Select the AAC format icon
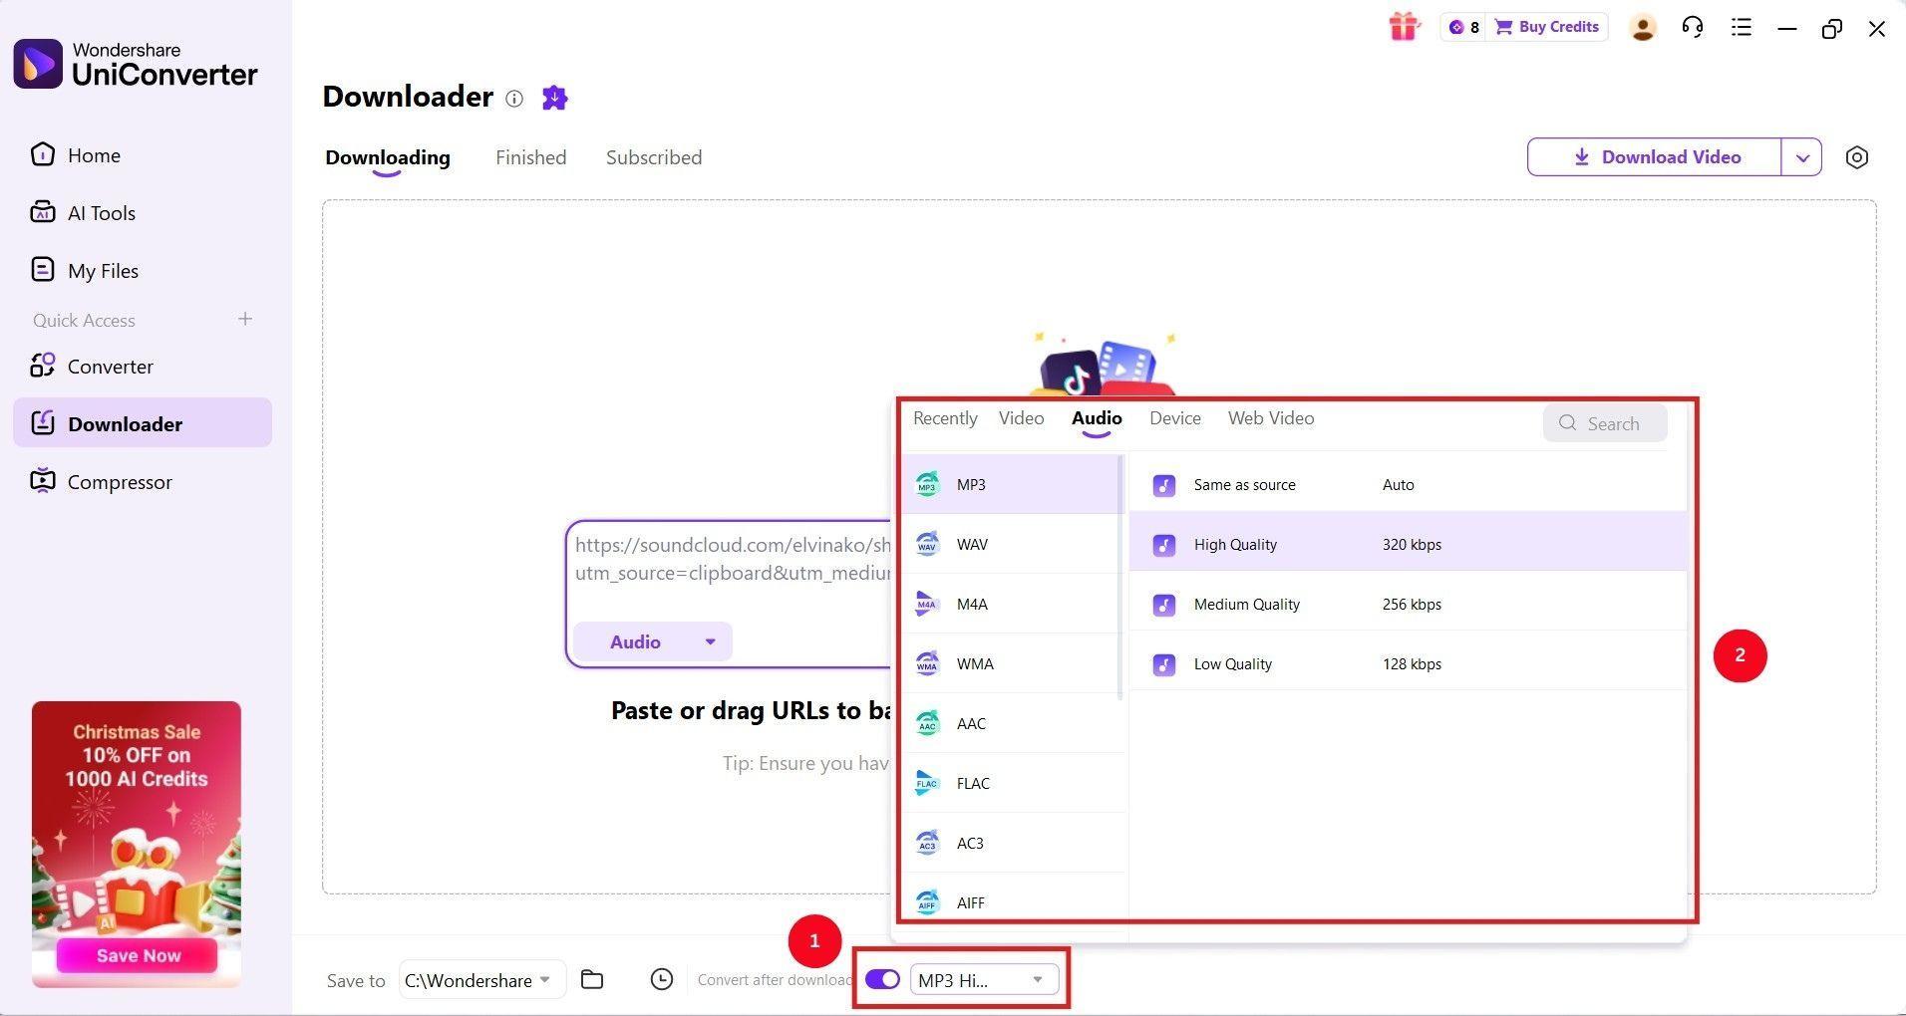The width and height of the screenshot is (1906, 1016). (x=927, y=723)
